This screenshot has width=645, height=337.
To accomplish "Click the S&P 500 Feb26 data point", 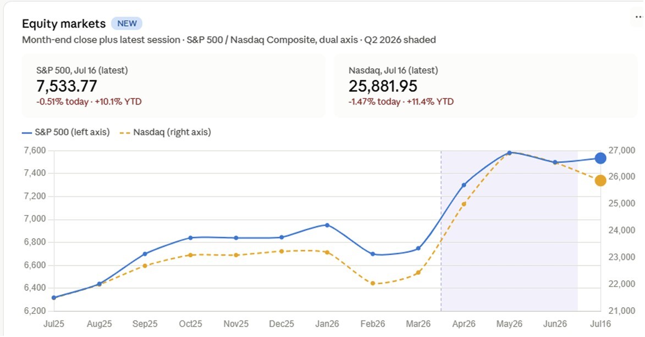I will (373, 254).
